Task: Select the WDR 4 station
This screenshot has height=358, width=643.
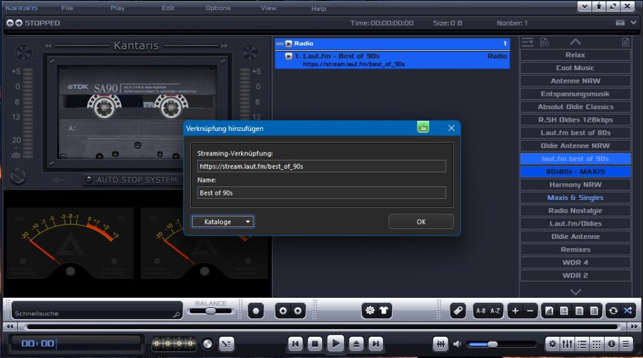Action: pyautogui.click(x=575, y=263)
